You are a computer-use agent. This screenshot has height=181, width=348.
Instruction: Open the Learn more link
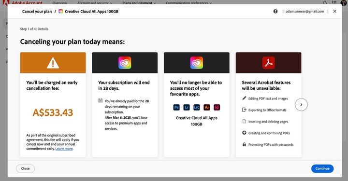pyautogui.click(x=64, y=149)
